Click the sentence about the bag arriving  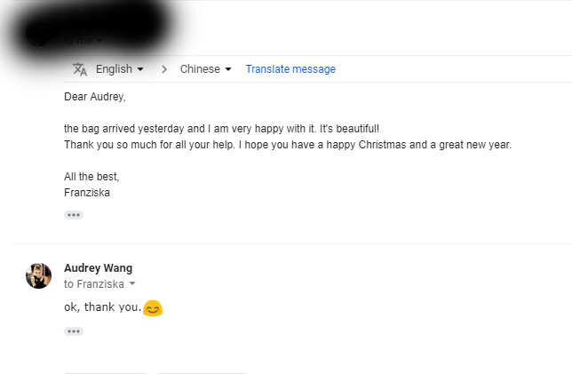[x=221, y=129]
